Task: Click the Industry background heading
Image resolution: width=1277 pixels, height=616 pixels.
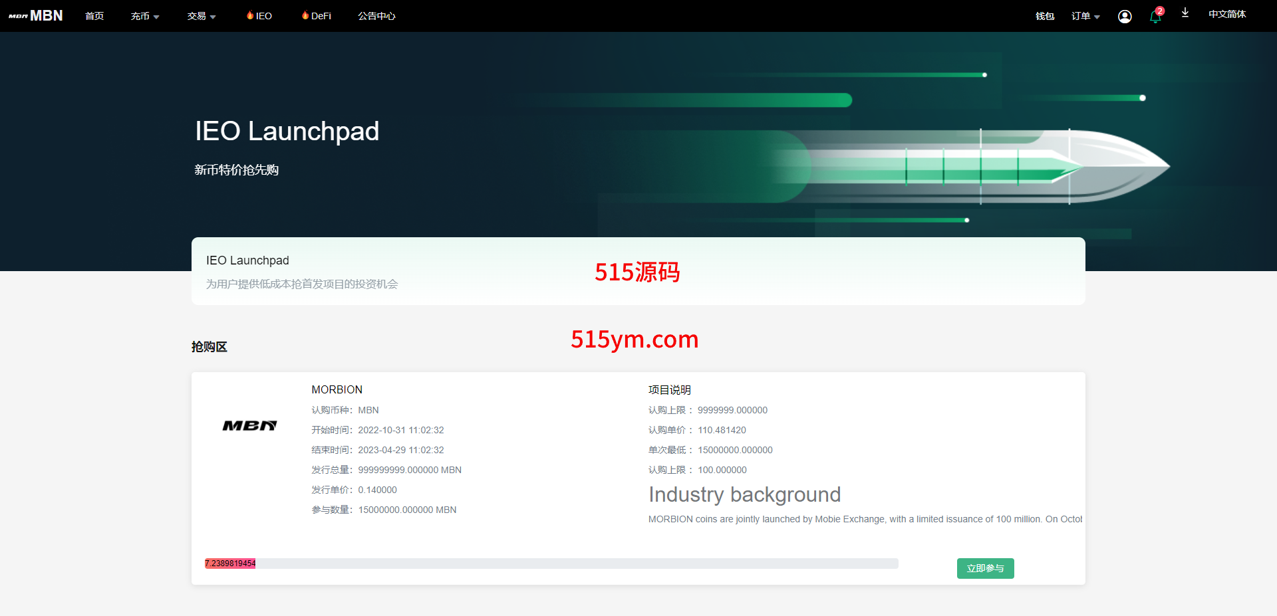Action: 744,494
